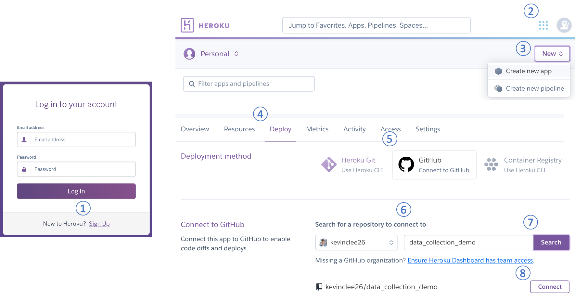
Task: Click the hexagon icon beside Create new app
Action: [498, 71]
